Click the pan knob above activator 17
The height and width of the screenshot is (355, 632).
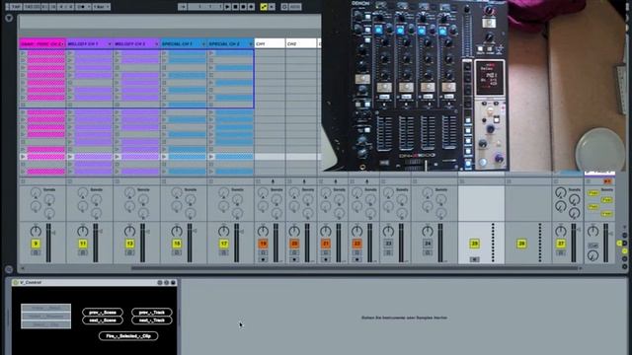[224, 231]
